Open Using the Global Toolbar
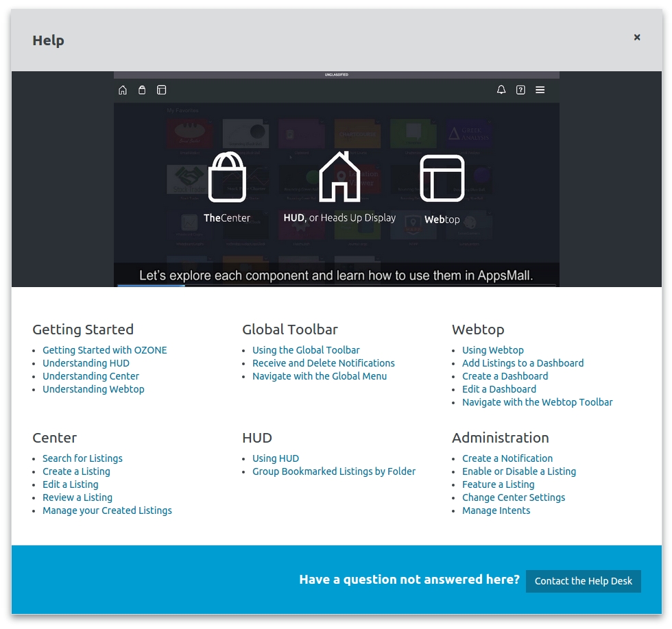 coord(306,350)
